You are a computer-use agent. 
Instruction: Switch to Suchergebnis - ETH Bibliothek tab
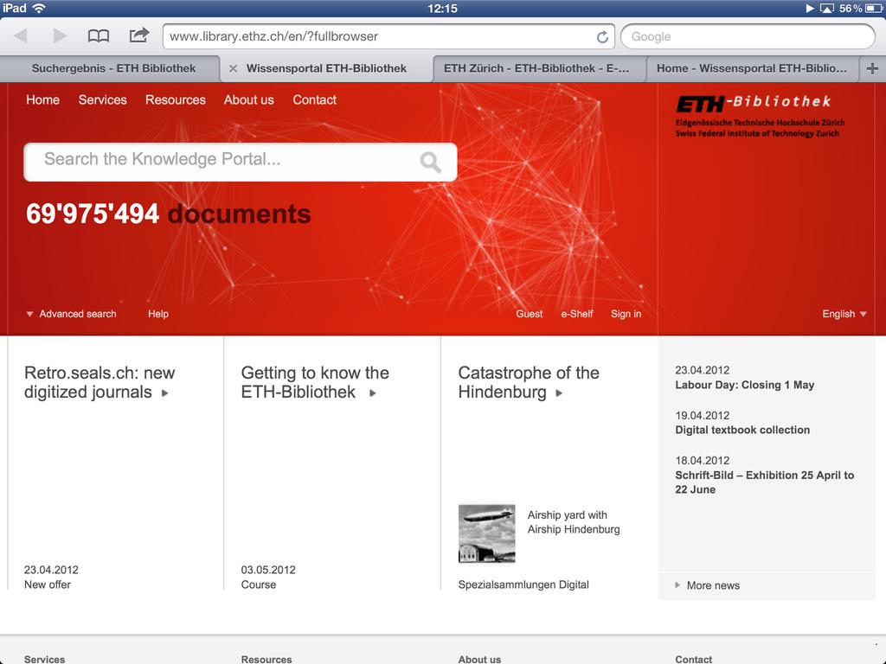point(113,68)
